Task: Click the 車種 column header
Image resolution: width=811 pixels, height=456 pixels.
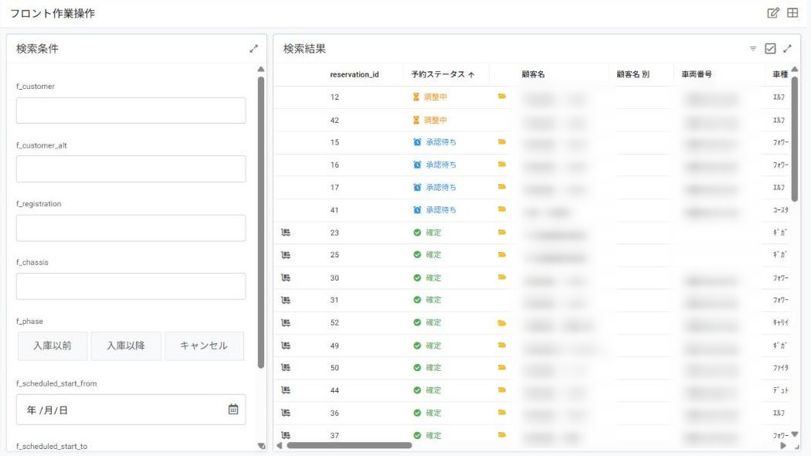Action: (780, 74)
